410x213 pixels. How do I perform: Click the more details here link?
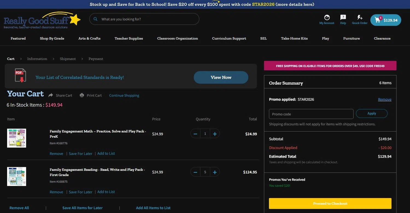click(x=295, y=4)
